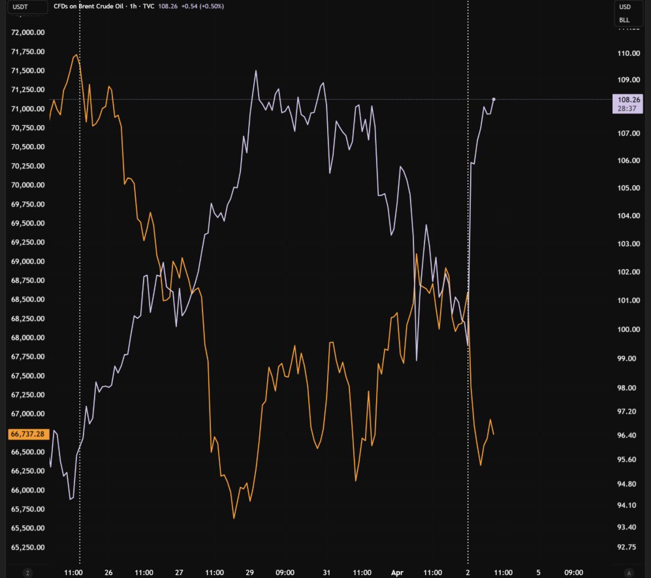
Task: Open the USDT currency selector on the left scale
Action: click(x=27, y=7)
